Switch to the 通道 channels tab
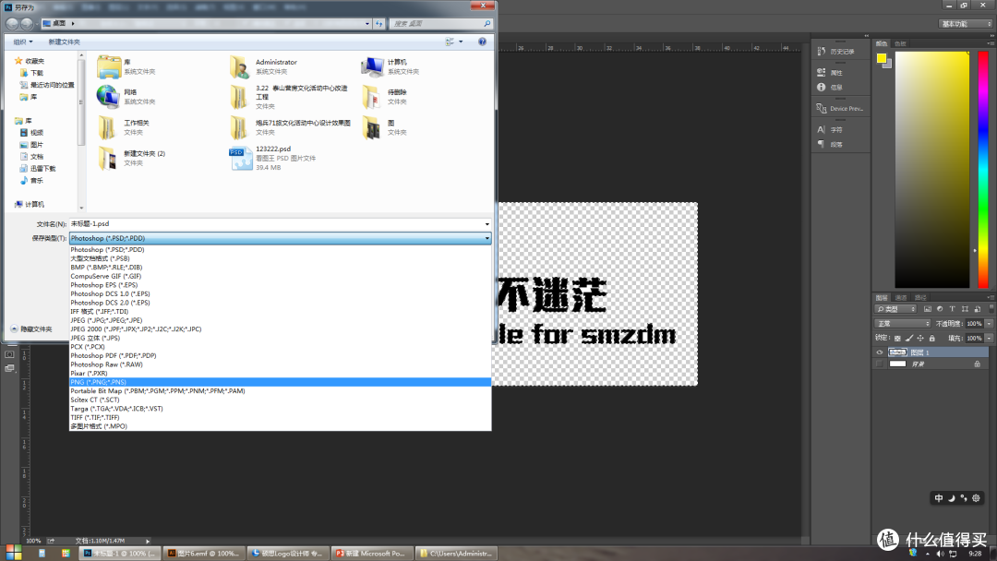The height and width of the screenshot is (561, 997). (x=901, y=297)
